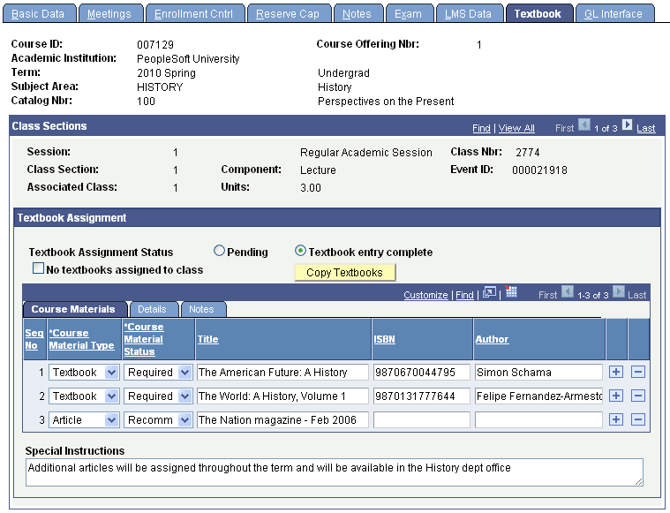Sort by ISBN column header
The height and width of the screenshot is (513, 670).
click(x=385, y=339)
